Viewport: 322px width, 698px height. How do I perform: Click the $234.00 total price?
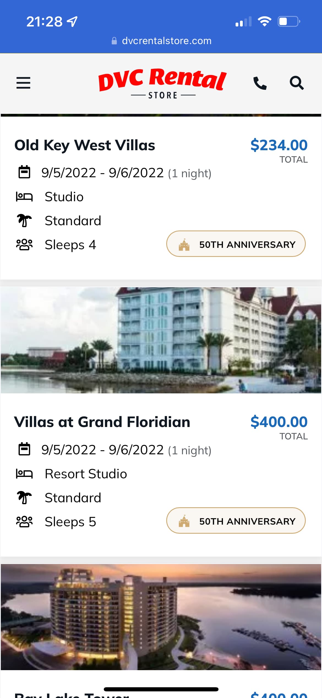[x=279, y=145]
